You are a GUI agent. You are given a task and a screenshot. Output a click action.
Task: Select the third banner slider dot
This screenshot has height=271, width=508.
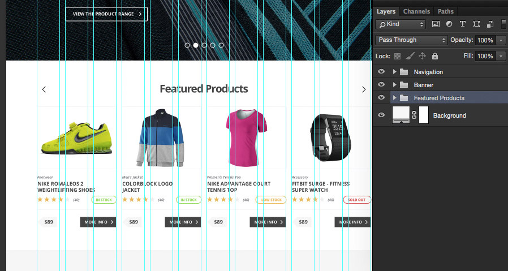204,45
